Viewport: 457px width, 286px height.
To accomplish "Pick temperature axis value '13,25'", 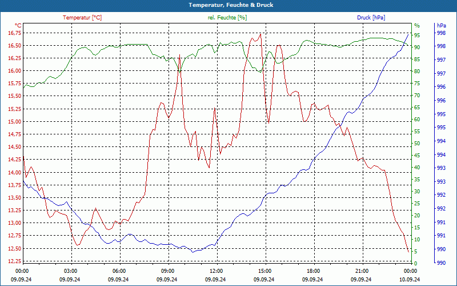I will pyautogui.click(x=15, y=210).
